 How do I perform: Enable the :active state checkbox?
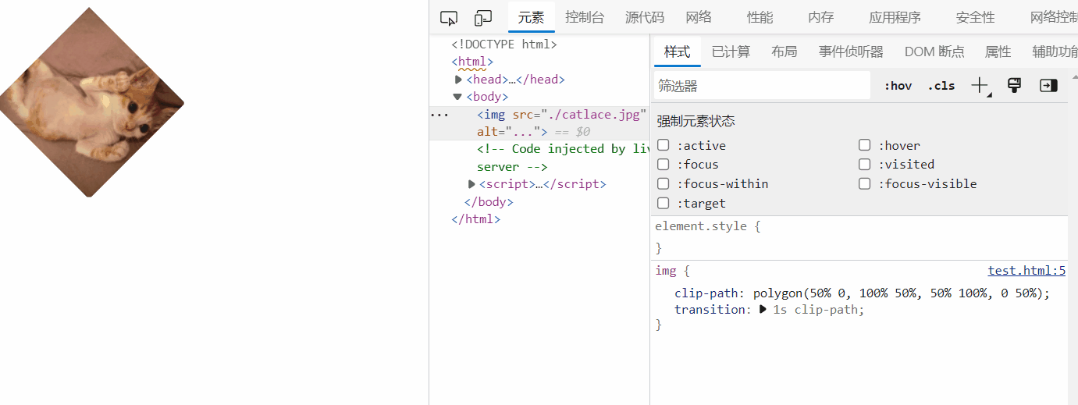pos(664,145)
